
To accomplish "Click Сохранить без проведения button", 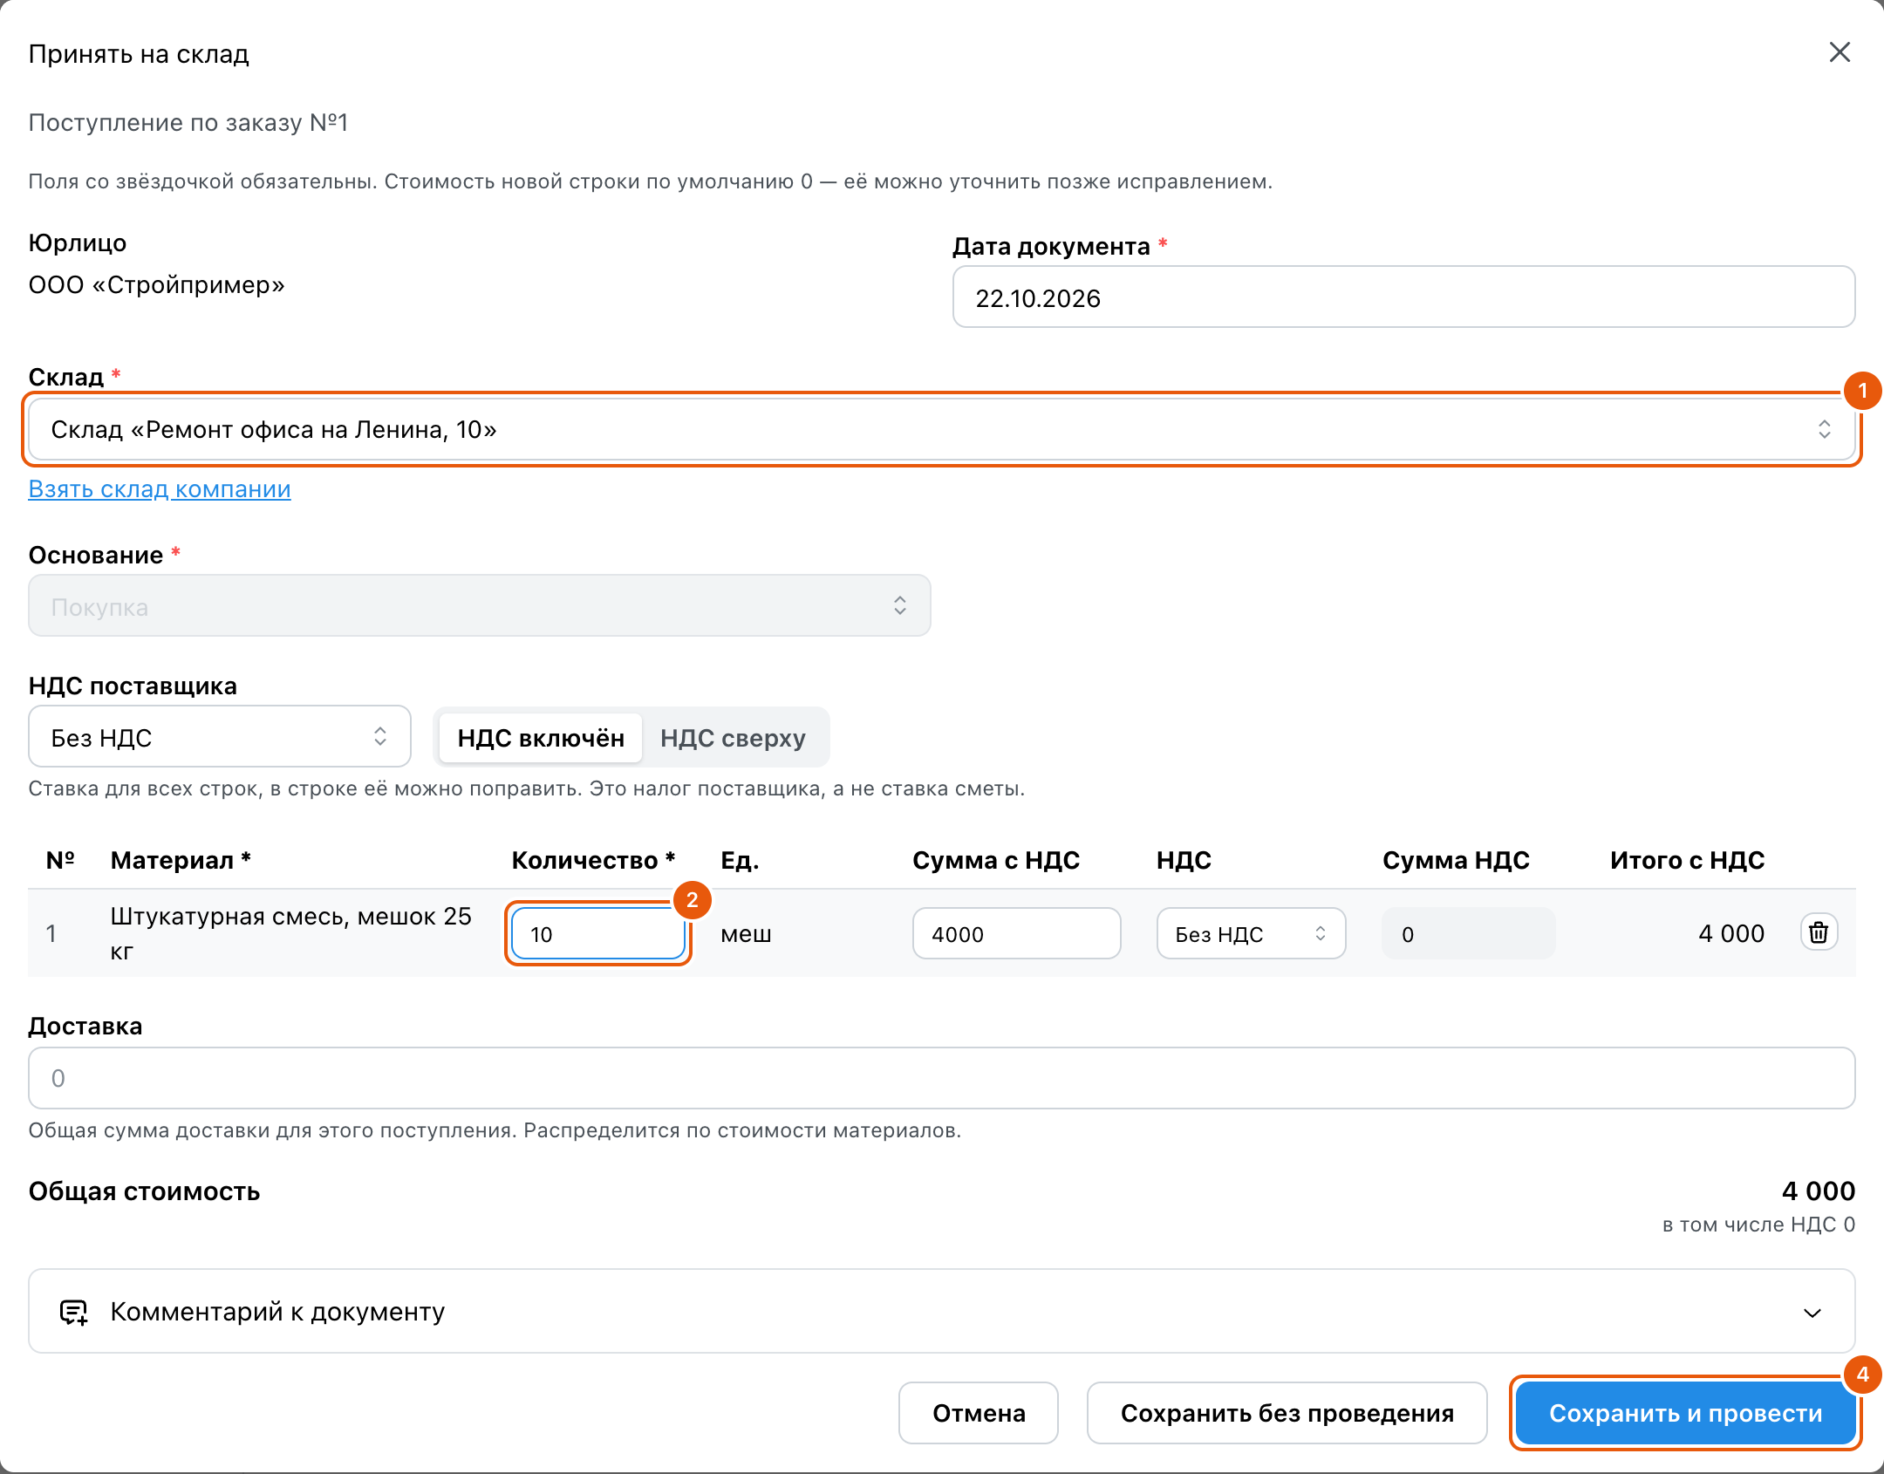I will click(x=1287, y=1413).
